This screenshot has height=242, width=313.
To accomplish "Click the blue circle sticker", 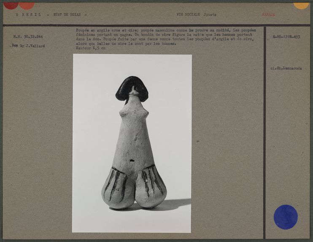I will coord(286,217).
